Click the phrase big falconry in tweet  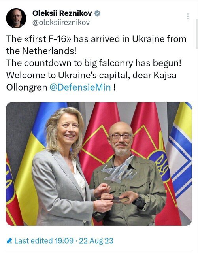tap(109, 63)
